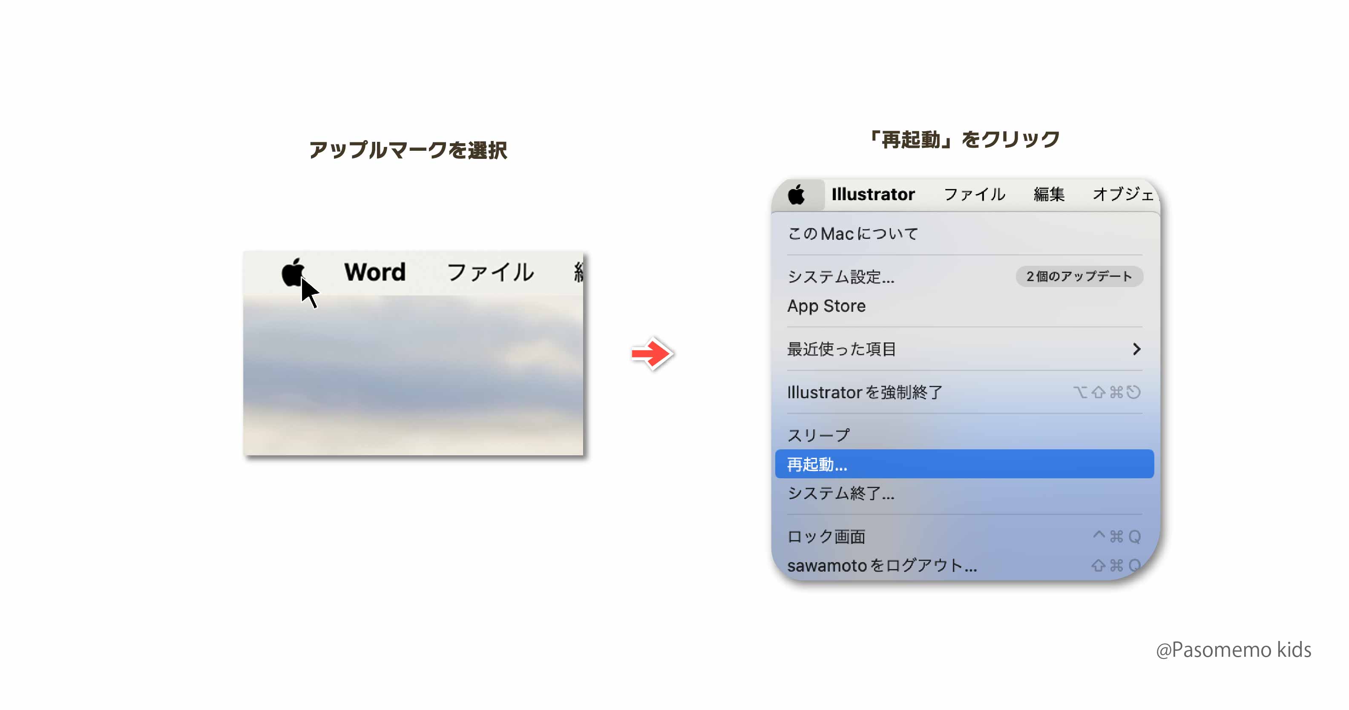The height and width of the screenshot is (710, 1349).
Task: Open the オブジェ menu item
Action: pyautogui.click(x=1123, y=194)
